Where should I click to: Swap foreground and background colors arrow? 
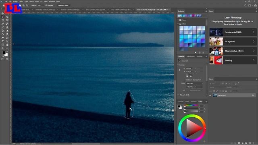point(7,52)
